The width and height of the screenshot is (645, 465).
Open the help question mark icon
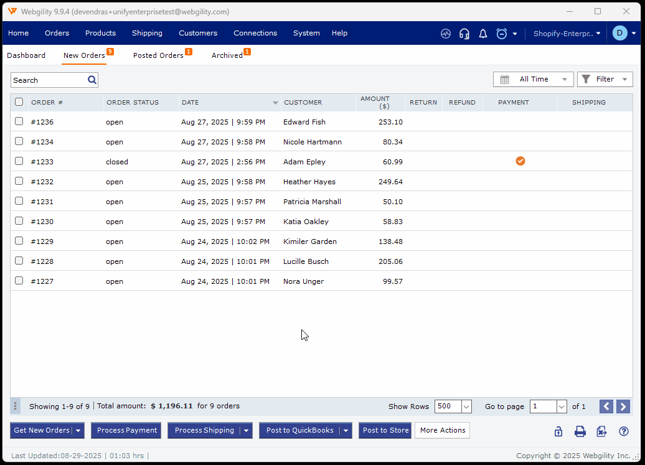(x=623, y=431)
